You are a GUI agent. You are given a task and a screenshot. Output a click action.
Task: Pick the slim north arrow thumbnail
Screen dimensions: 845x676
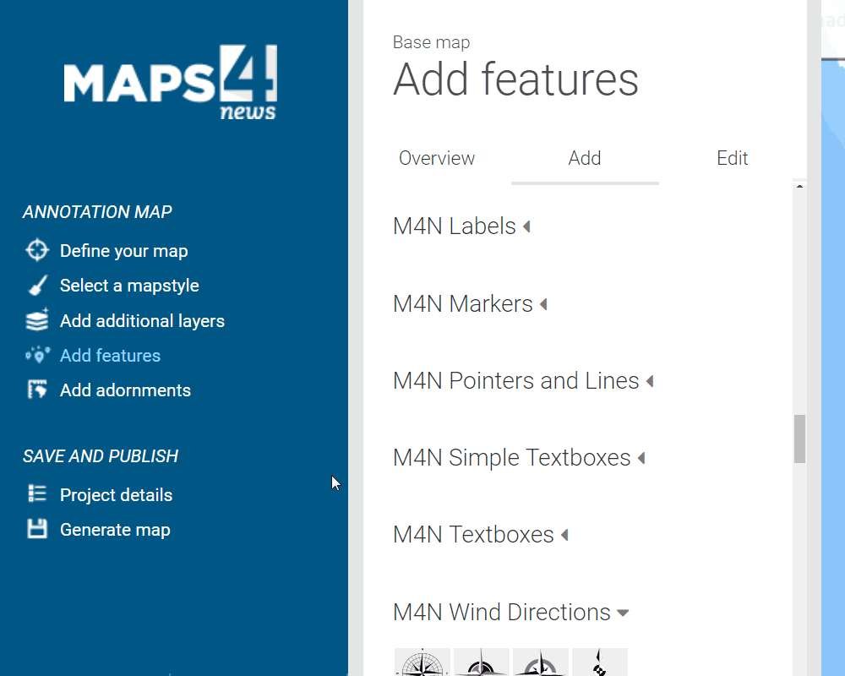(x=600, y=662)
